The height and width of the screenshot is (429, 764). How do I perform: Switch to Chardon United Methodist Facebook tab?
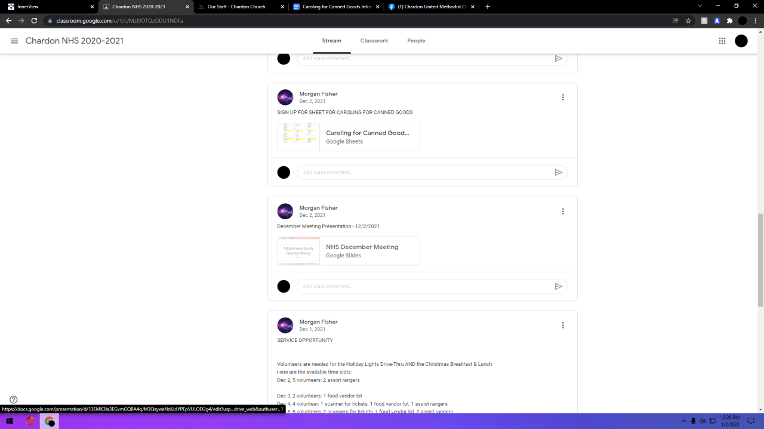point(431,7)
